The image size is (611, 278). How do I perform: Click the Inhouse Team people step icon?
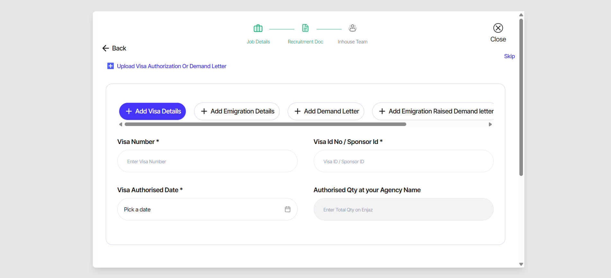pyautogui.click(x=353, y=28)
